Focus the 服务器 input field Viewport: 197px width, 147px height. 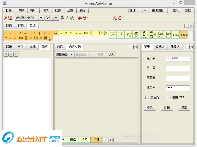(x=178, y=78)
